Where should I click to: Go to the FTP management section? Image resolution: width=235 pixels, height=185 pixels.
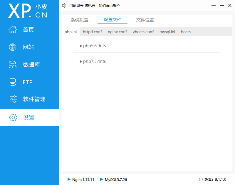click(x=28, y=82)
